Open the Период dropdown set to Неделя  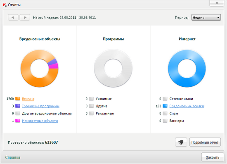(x=206, y=17)
